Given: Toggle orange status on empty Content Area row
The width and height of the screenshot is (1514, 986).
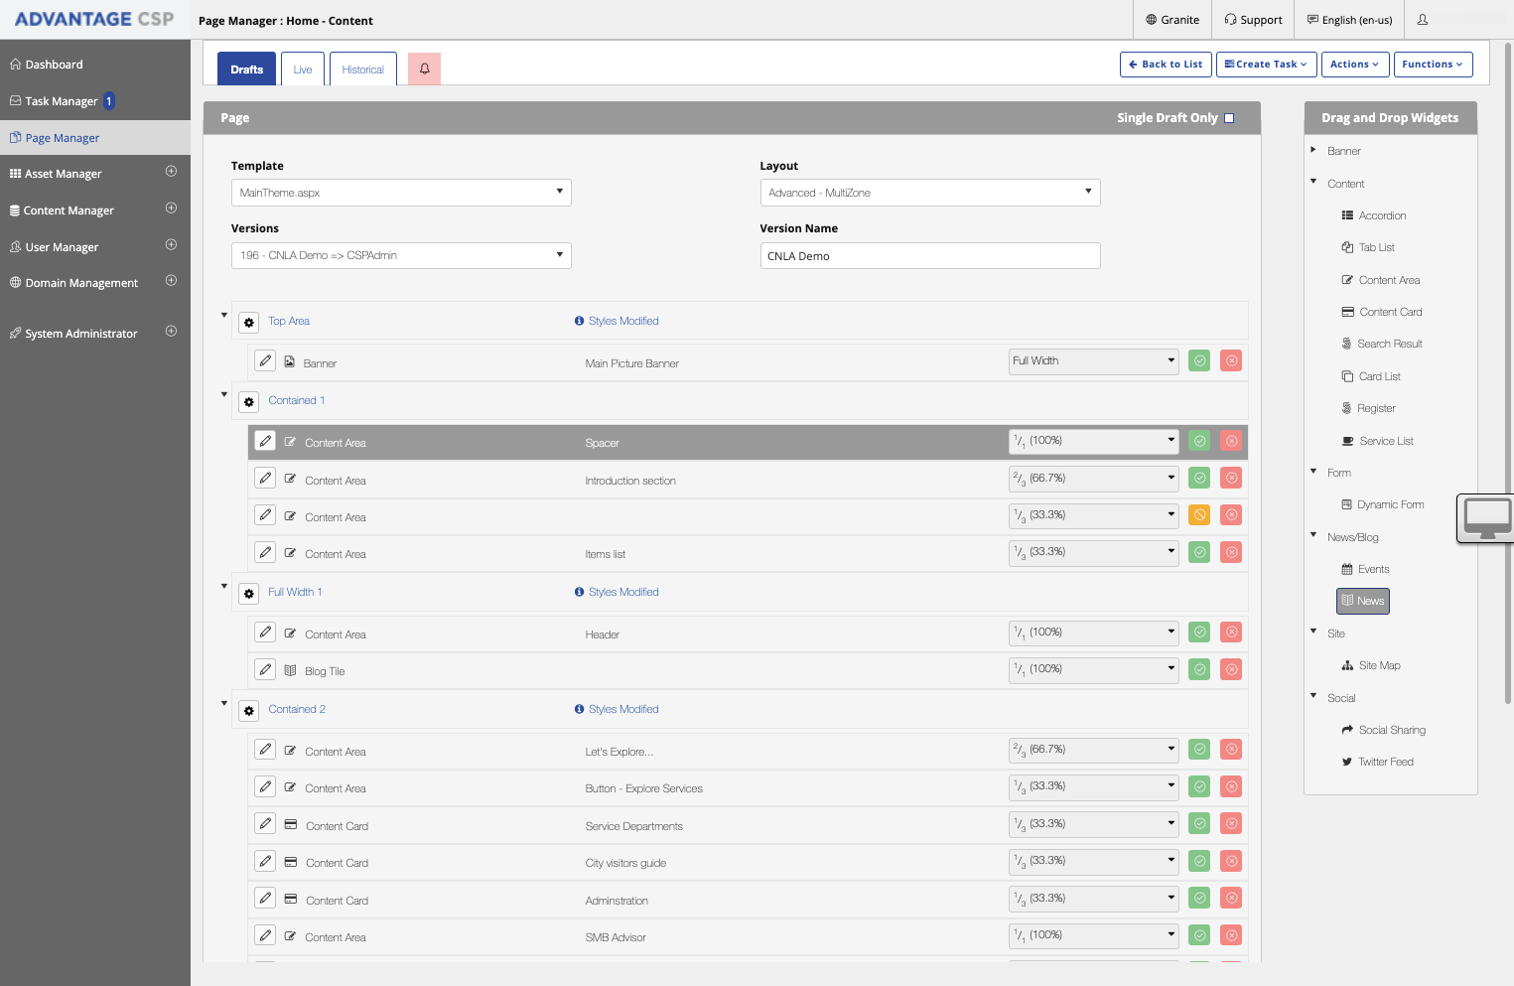Looking at the screenshot, I should 1200,514.
